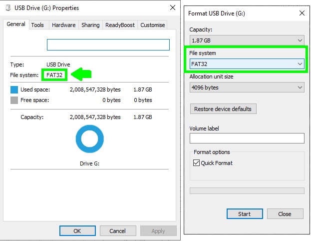Expand the File system dropdown showing FAT32
This screenshot has width=311, height=241.
[x=247, y=64]
